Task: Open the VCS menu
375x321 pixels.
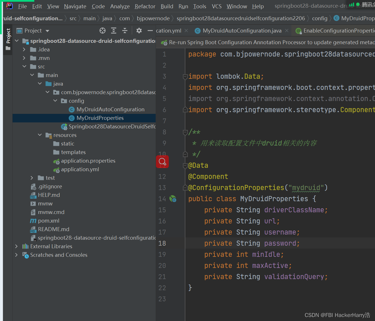Action: (x=217, y=6)
